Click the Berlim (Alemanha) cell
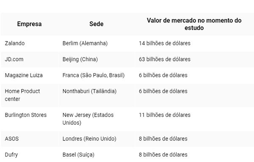This screenshot has height=162, width=254. [x=97, y=44]
